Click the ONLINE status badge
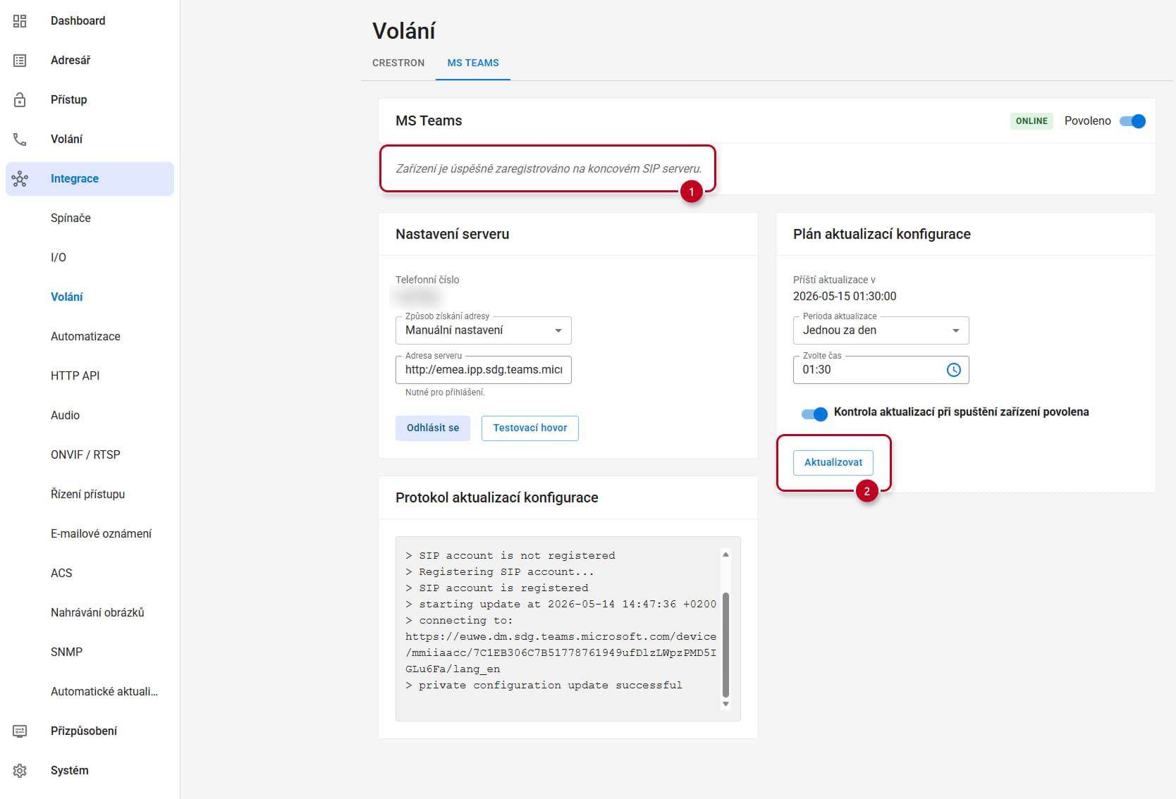This screenshot has width=1176, height=799. pyautogui.click(x=1031, y=121)
